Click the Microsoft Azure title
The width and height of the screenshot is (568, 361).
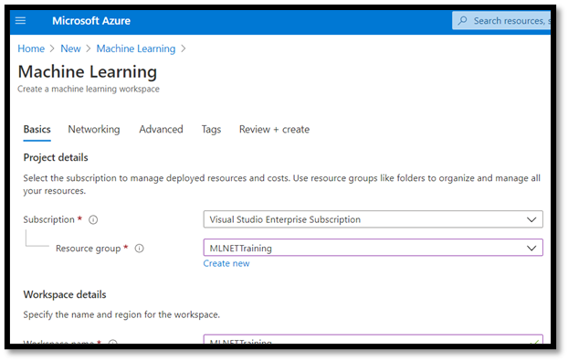91,21
